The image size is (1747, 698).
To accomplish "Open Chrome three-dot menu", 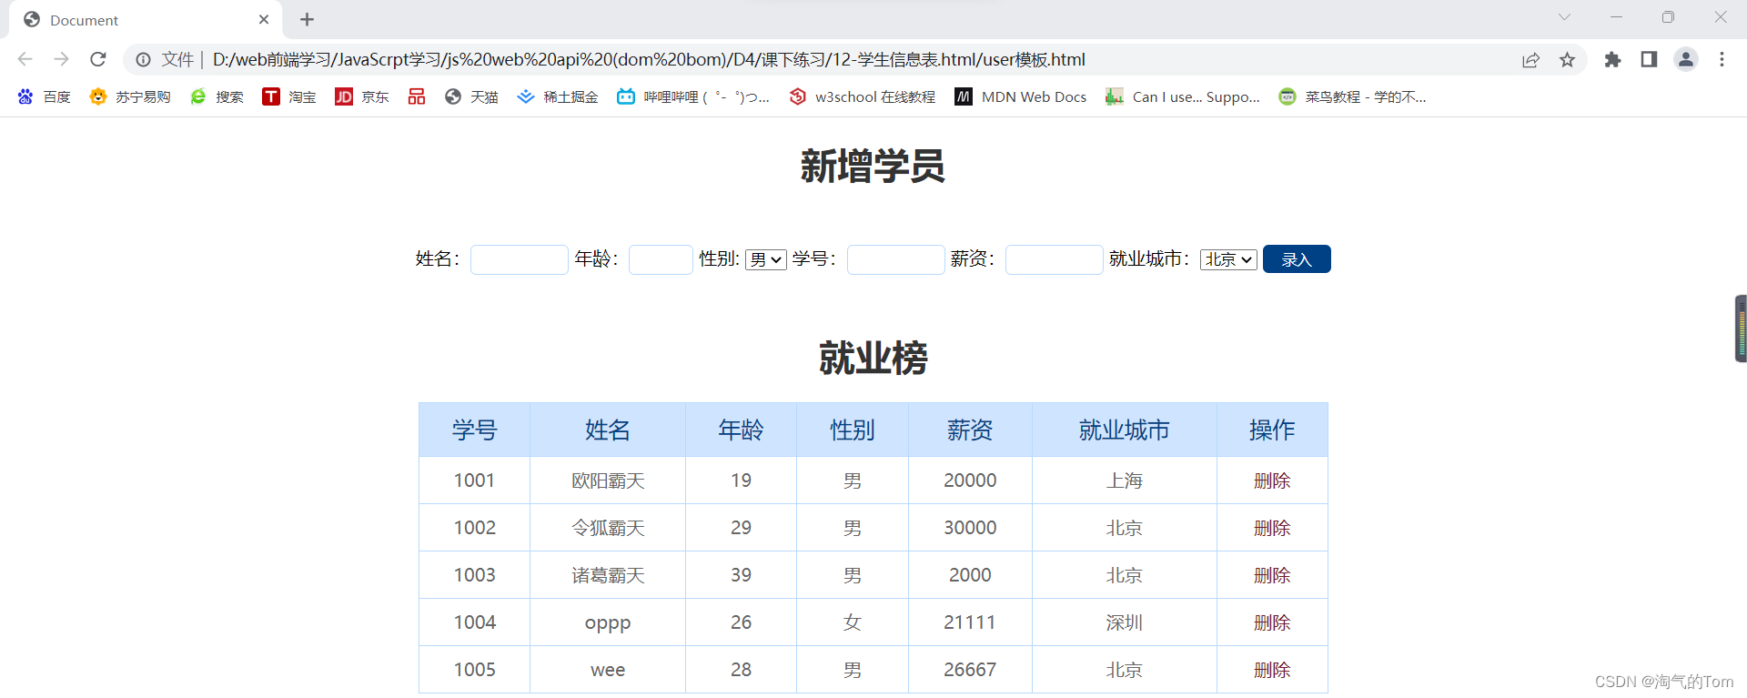I will click(x=1722, y=59).
